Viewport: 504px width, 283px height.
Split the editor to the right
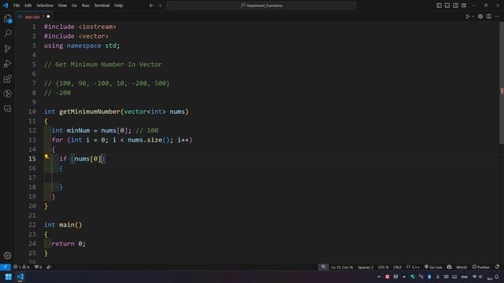click(x=488, y=17)
